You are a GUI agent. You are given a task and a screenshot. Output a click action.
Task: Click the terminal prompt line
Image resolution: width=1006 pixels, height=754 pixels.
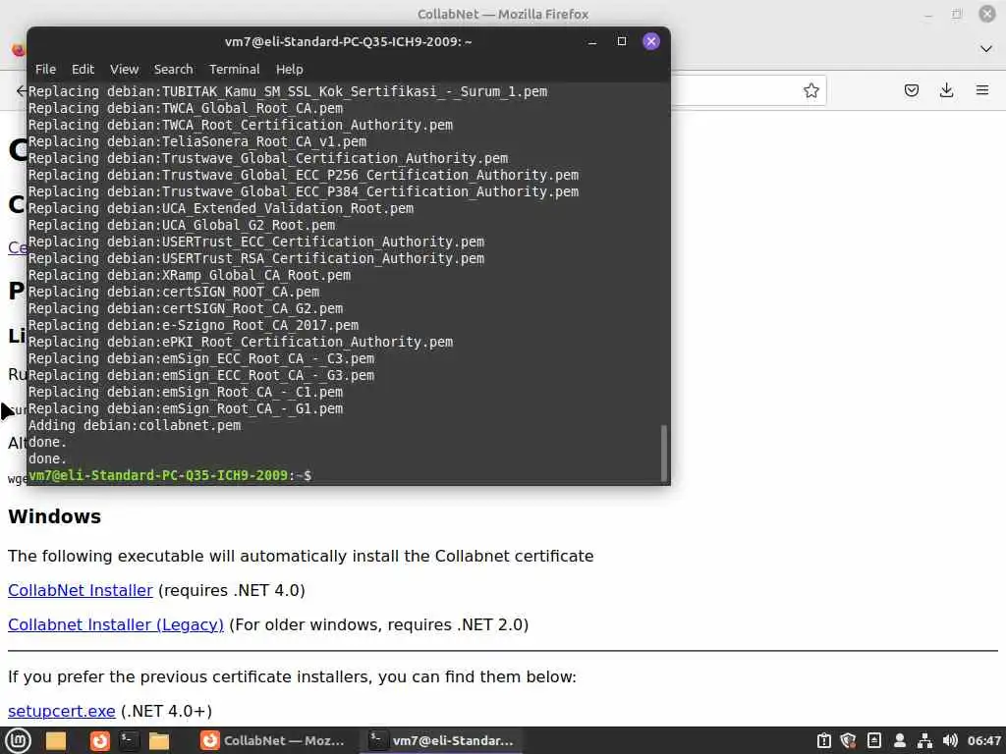point(170,475)
